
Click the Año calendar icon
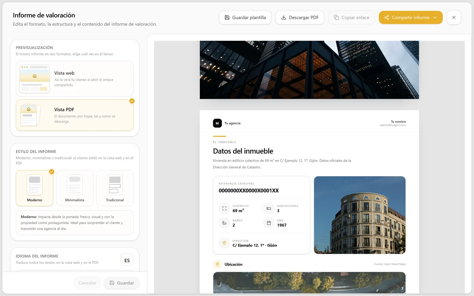point(269,223)
